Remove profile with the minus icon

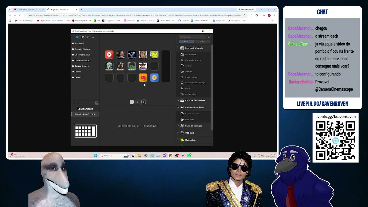tap(79, 103)
